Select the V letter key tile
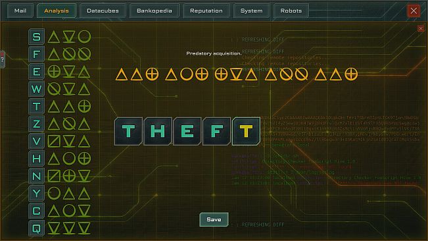The image size is (428, 241). click(x=36, y=142)
